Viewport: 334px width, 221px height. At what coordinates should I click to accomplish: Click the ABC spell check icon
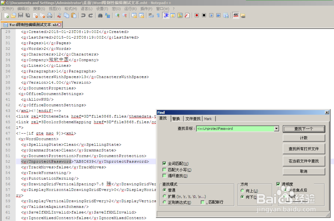click(236, 15)
